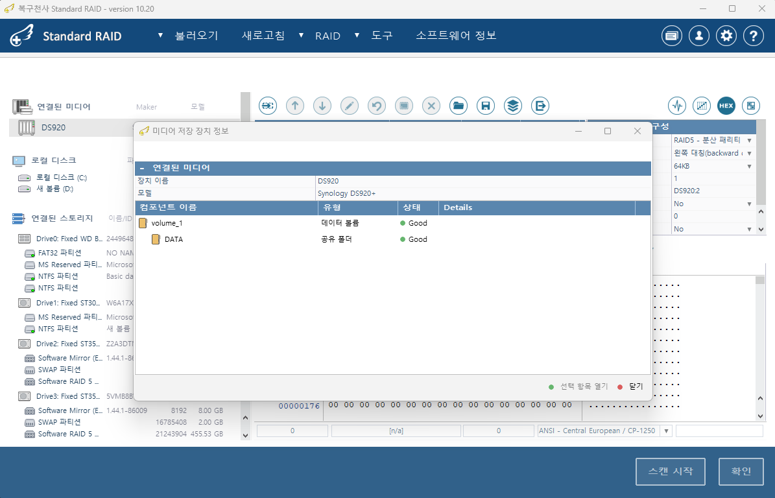Select Drive0: Fixed WD storage entry
This screenshot has width=775, height=498.
(x=69, y=239)
